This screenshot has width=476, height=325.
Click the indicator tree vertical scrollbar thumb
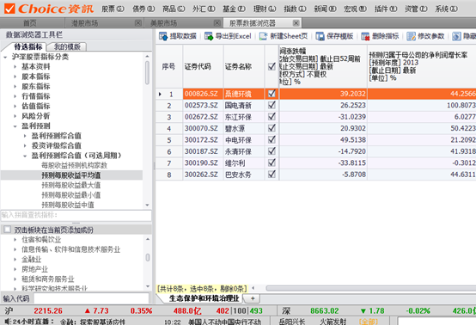(x=147, y=72)
